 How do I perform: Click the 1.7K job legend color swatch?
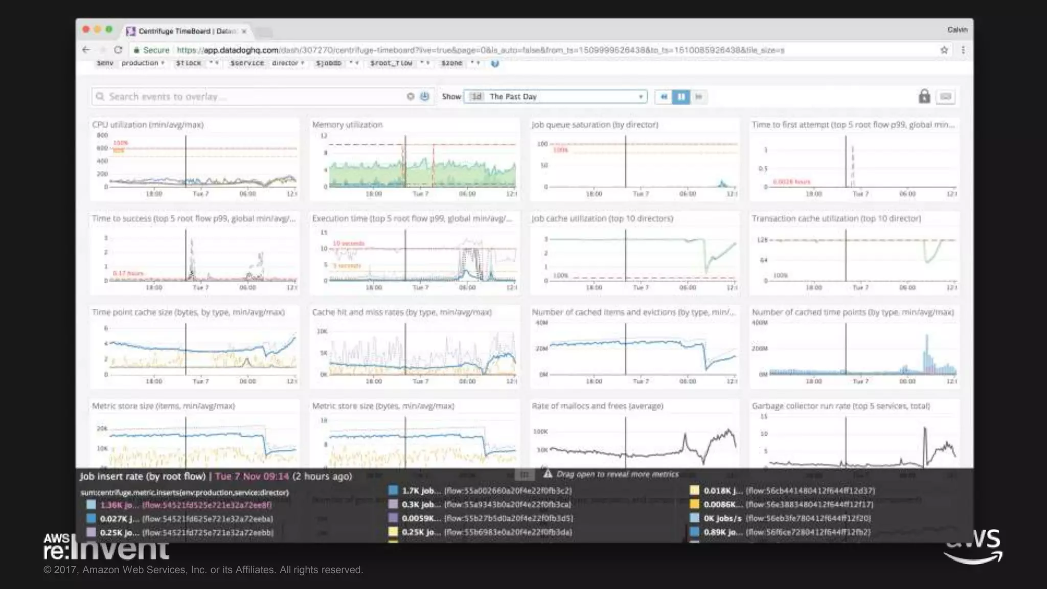coord(393,490)
